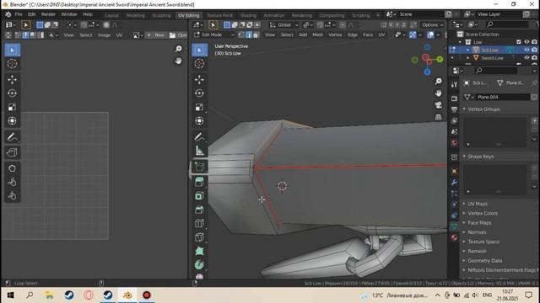Image resolution: width=540 pixels, height=303 pixels.
Task: Toggle Low collection exclude checkbox
Action: pos(519,42)
